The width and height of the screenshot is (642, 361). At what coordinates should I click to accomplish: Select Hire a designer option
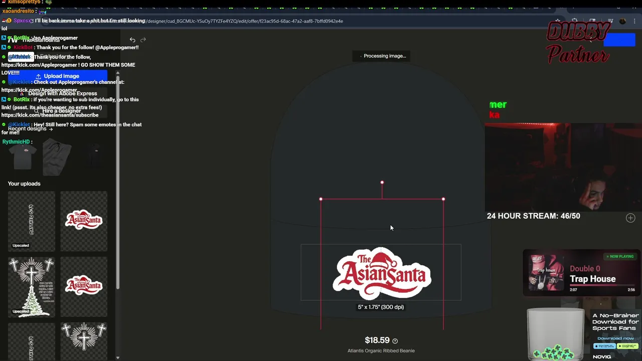click(x=57, y=111)
